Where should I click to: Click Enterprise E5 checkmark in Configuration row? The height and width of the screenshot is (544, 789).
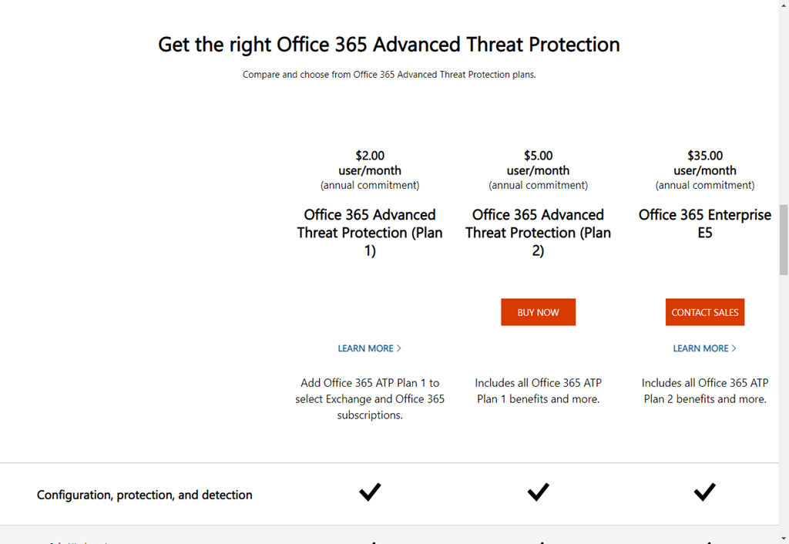tap(704, 492)
